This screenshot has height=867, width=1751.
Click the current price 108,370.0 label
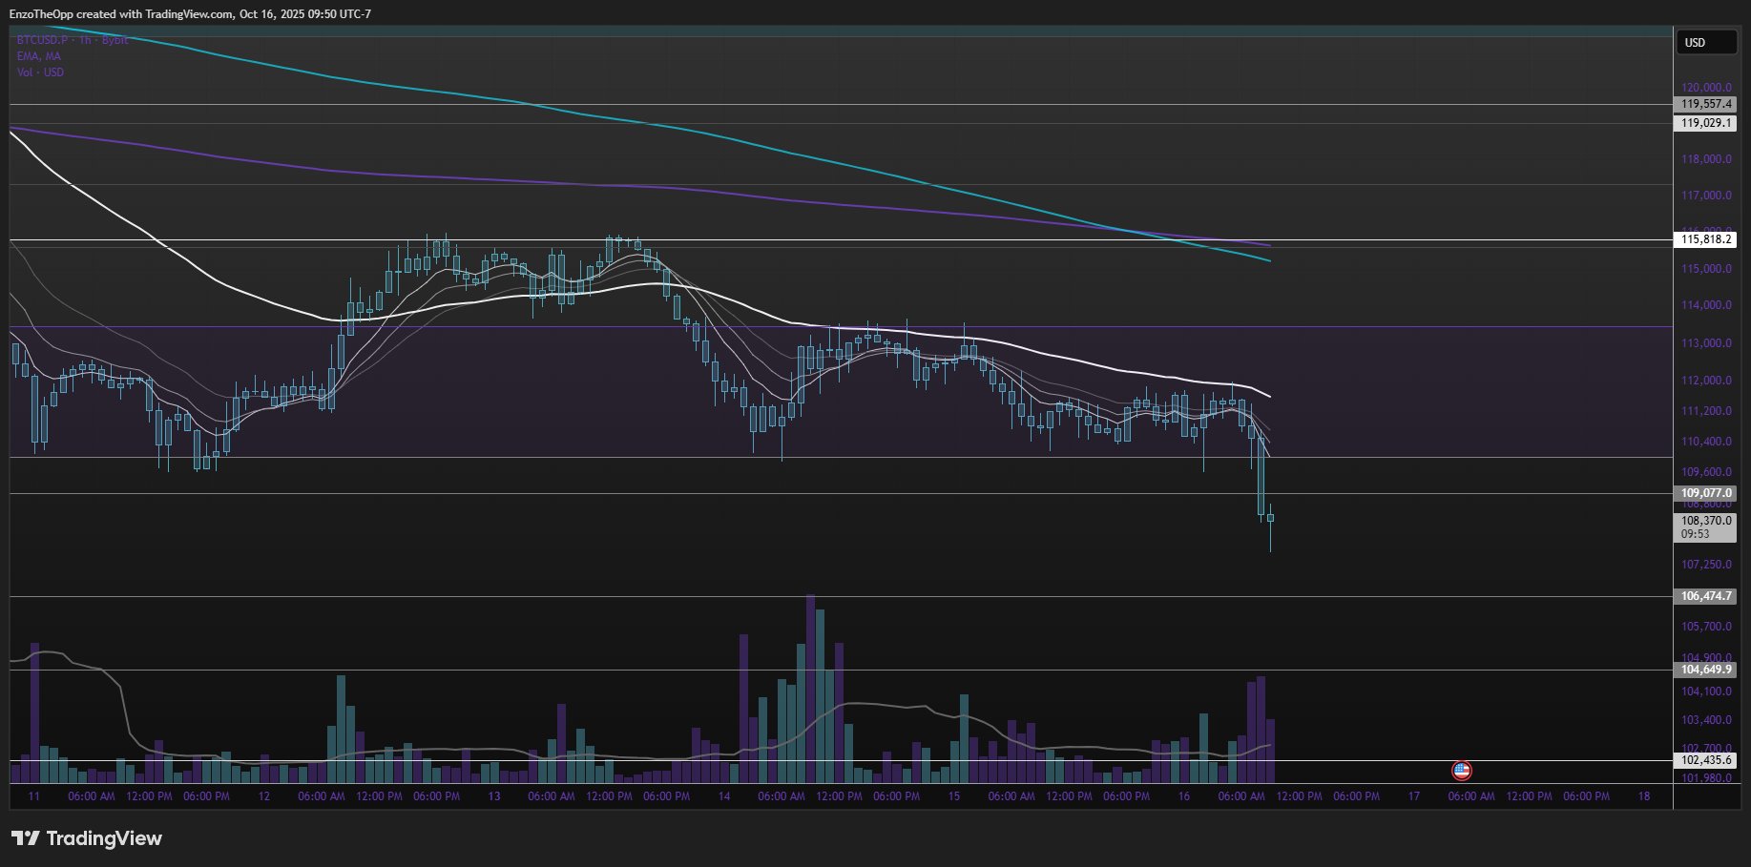(1706, 521)
